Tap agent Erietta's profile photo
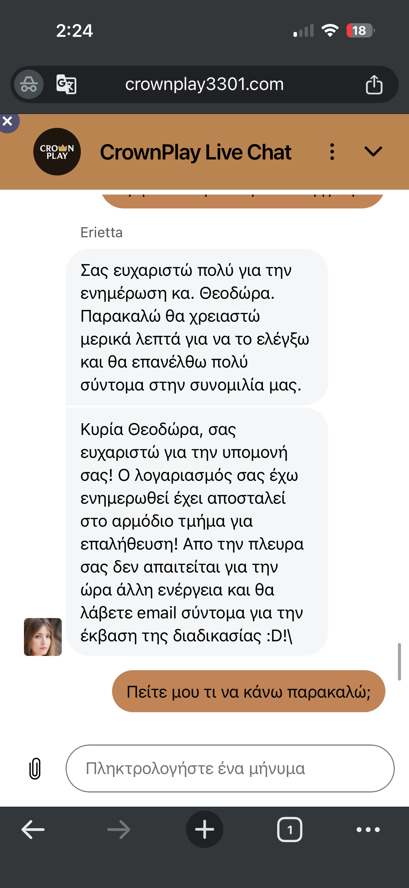The image size is (409, 888). pos(43,637)
